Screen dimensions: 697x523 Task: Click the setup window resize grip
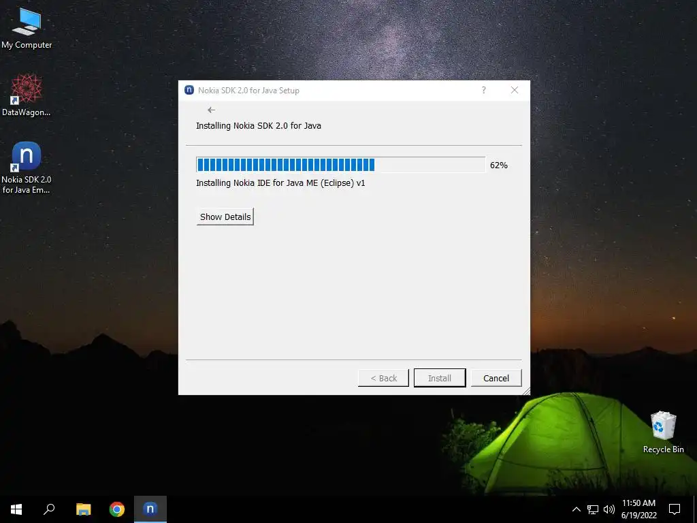tap(526, 391)
